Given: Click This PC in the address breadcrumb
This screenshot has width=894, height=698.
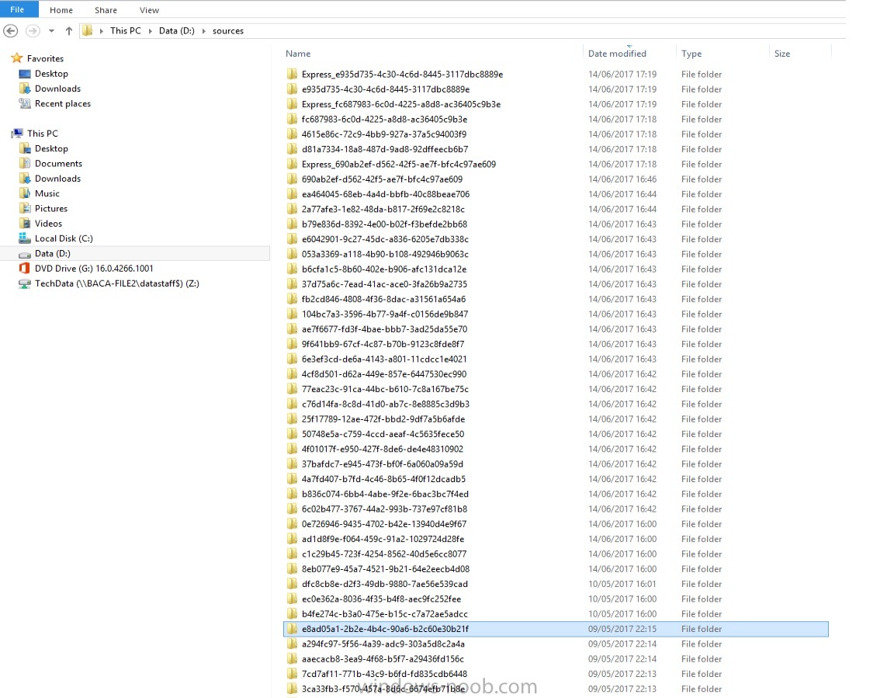Looking at the screenshot, I should click(x=125, y=31).
